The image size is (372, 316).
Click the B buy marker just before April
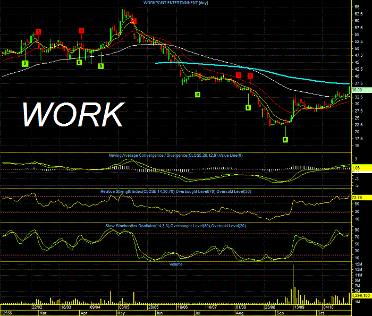point(79,62)
